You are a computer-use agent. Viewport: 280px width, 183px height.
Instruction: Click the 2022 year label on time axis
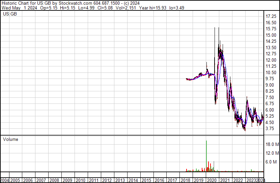[x=238, y=180]
